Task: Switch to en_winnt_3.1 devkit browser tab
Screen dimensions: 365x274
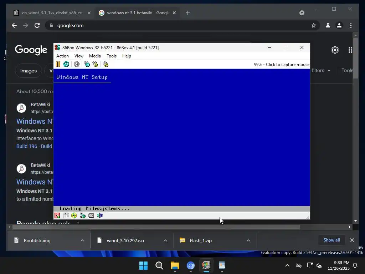Action: [x=52, y=13]
